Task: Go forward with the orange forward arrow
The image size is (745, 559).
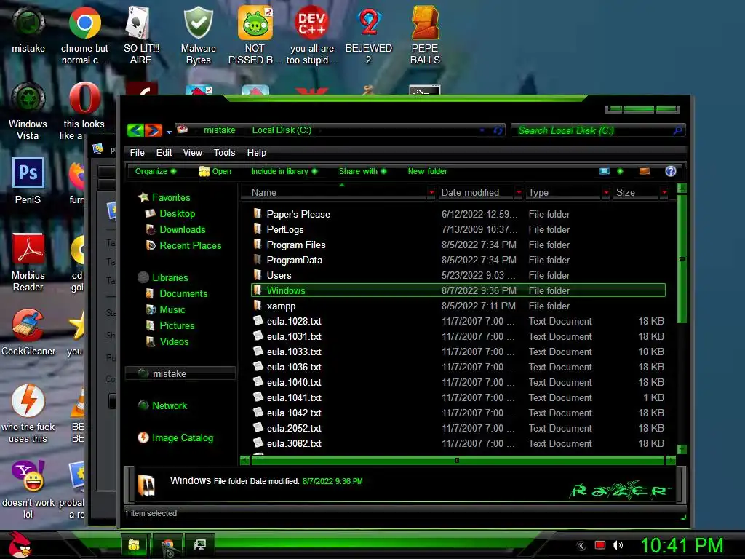Action: coord(153,130)
